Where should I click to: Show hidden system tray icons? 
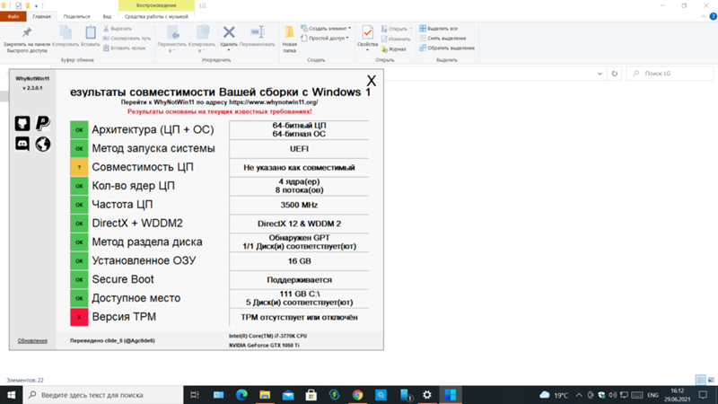point(579,395)
